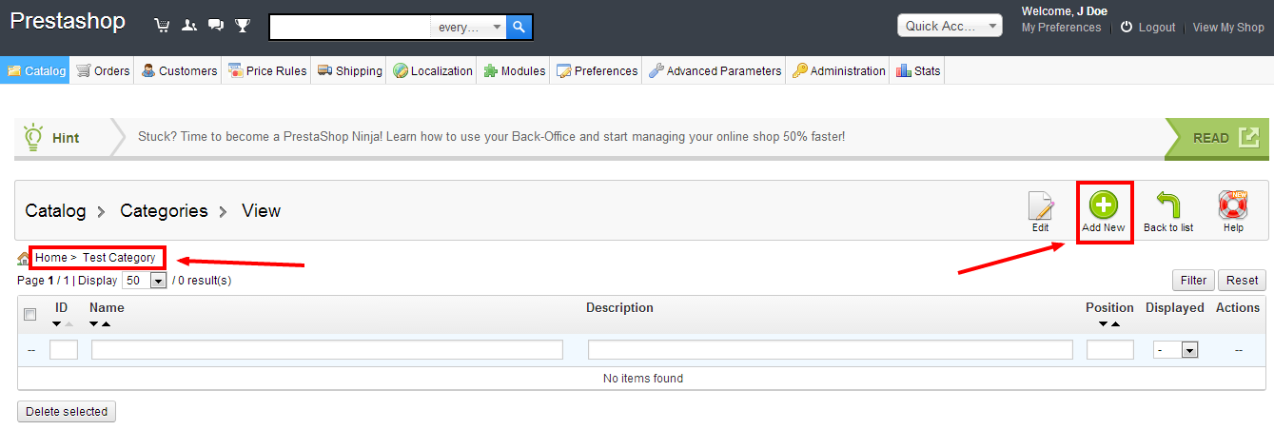1274x430 pixels.
Task: Open the messages speech bubble icon
Action: (216, 26)
